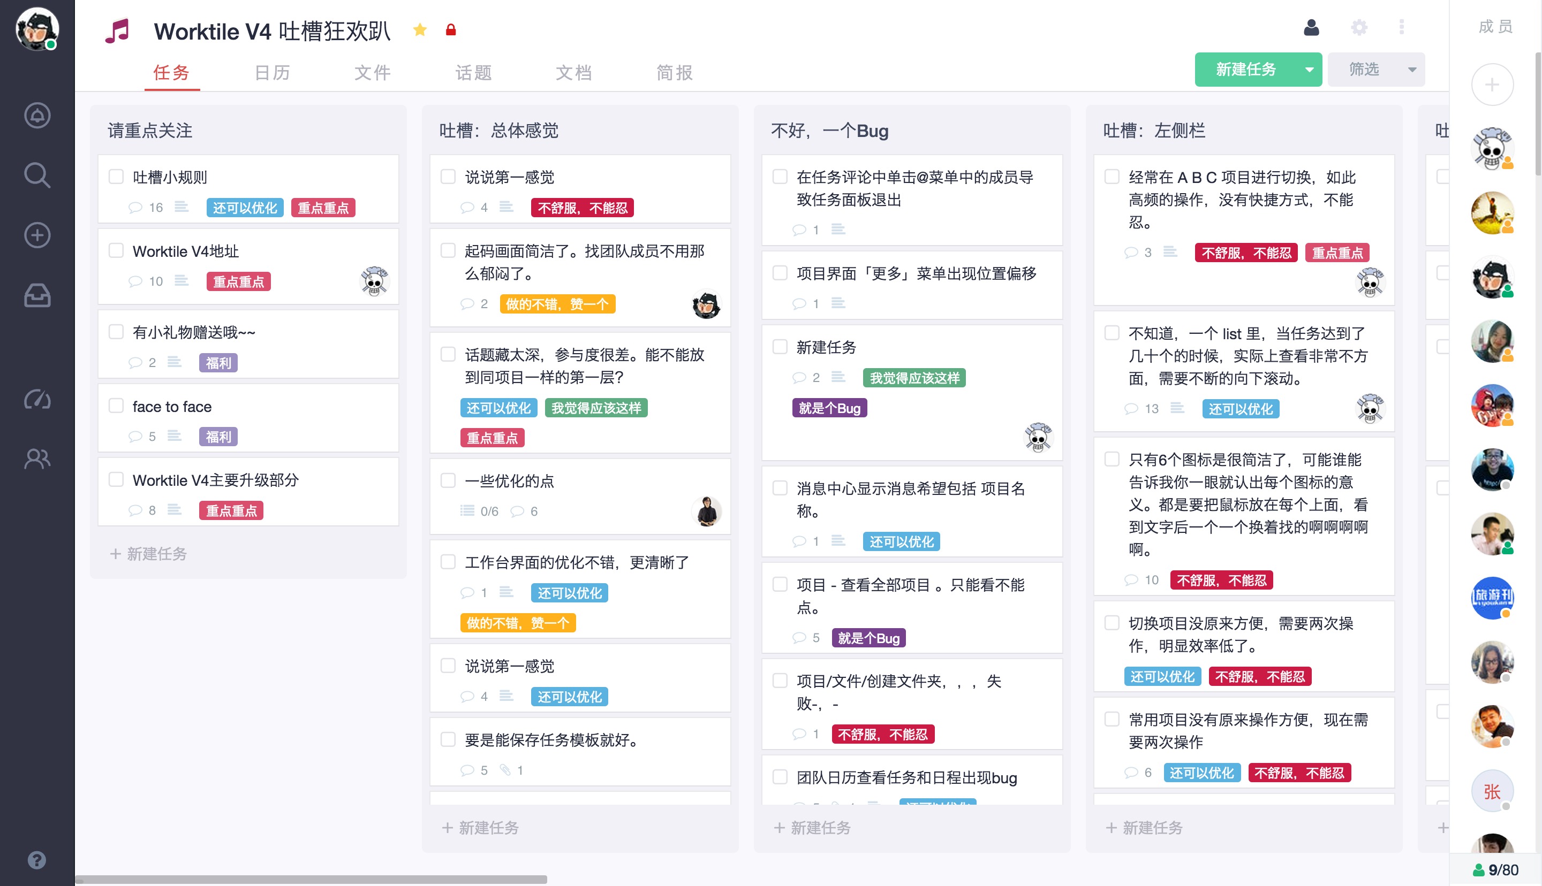This screenshot has height=886, width=1542.
Task: Open project settings gear icon
Action: 1359,27
